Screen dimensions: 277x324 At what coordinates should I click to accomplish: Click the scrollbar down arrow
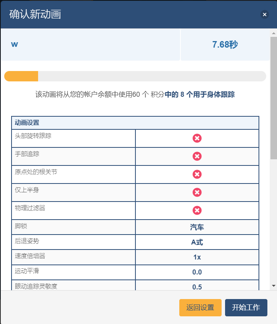pyautogui.click(x=274, y=286)
